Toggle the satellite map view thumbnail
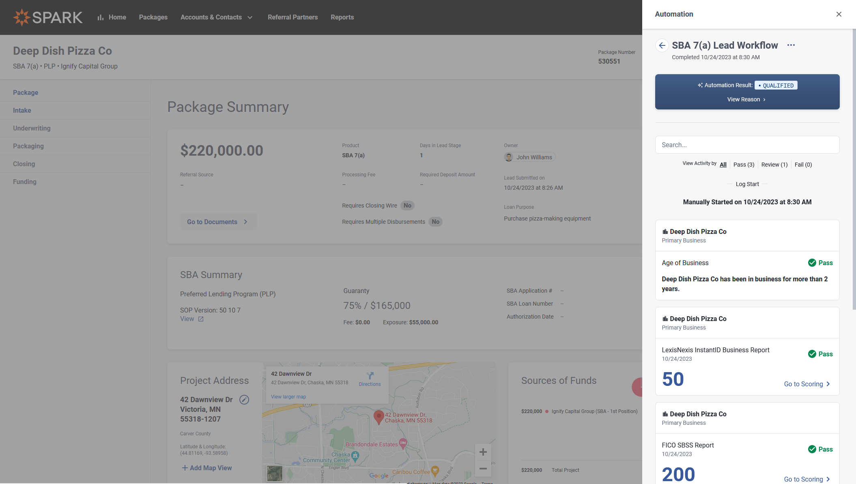The height and width of the screenshot is (484, 856). pyautogui.click(x=275, y=473)
